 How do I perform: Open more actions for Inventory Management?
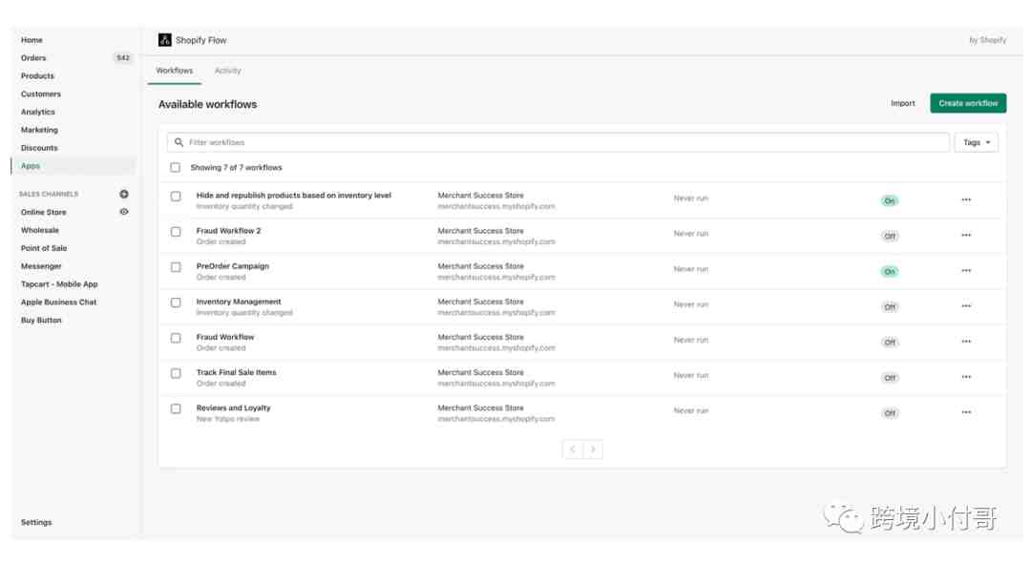[x=966, y=306]
